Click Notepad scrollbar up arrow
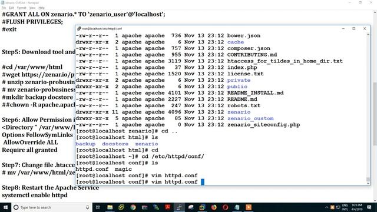 (x=375, y=12)
